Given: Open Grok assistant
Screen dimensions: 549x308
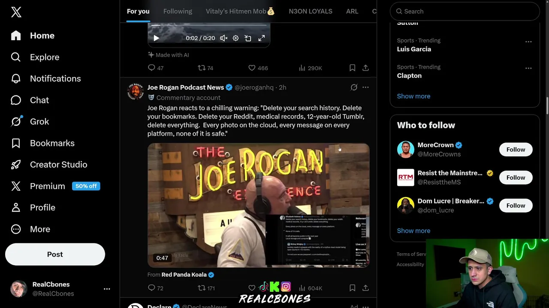Looking at the screenshot, I should [30, 121].
